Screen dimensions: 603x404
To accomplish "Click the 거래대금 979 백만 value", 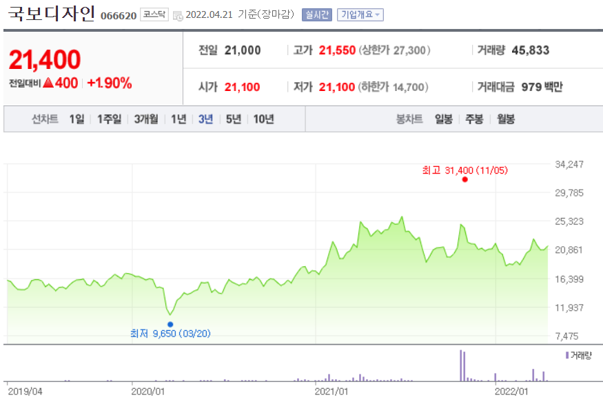I will pos(542,87).
